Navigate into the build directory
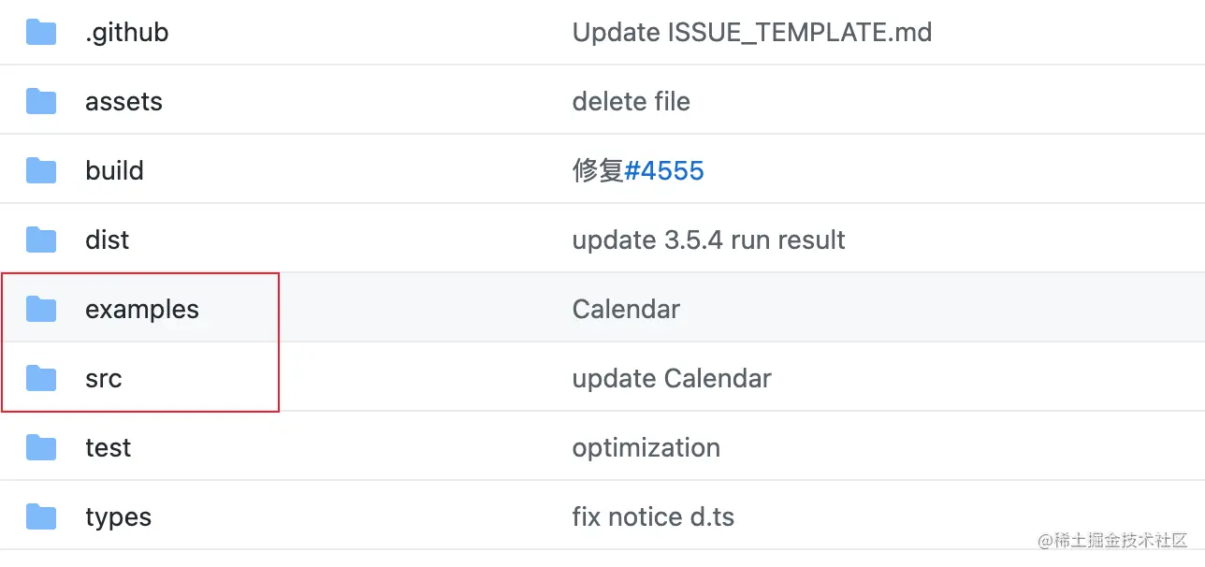1205x567 pixels. [114, 170]
